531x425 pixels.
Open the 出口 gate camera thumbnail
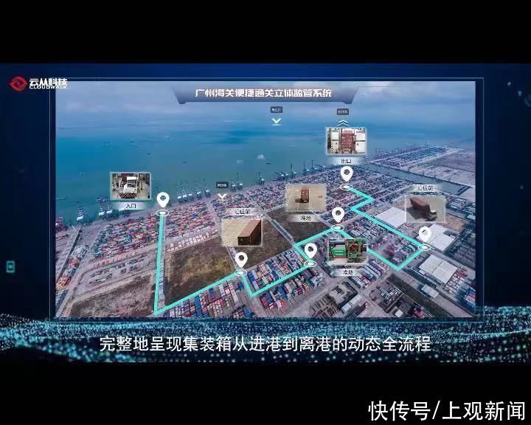click(x=346, y=141)
